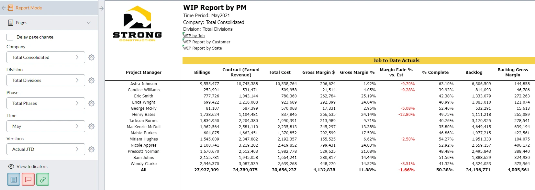Viewport: 535px width, 190px height.
Task: Open Time selector gear settings
Action: pyautogui.click(x=92, y=126)
